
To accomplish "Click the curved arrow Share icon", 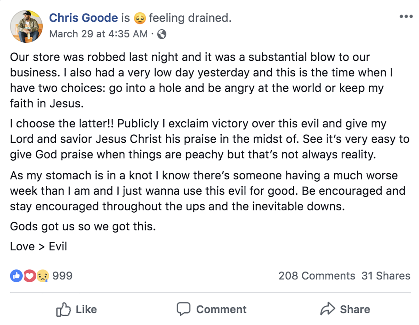I will (x=328, y=309).
